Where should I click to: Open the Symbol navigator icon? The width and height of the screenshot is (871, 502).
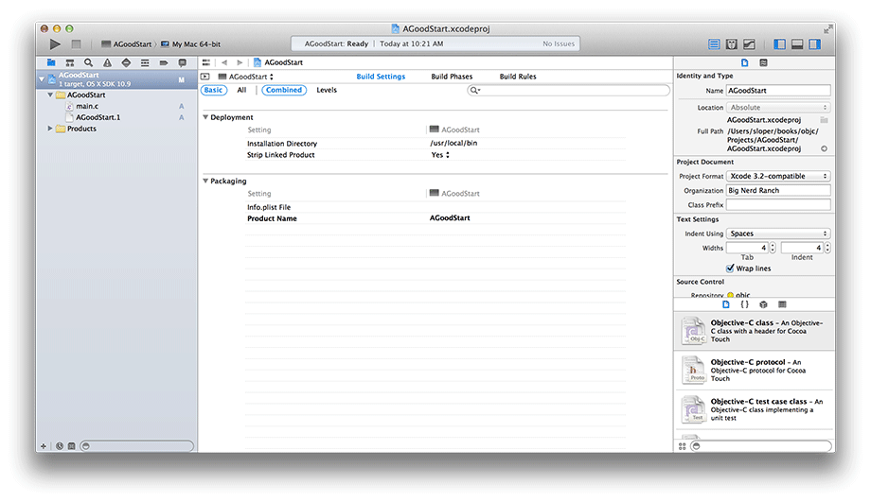pyautogui.click(x=70, y=62)
